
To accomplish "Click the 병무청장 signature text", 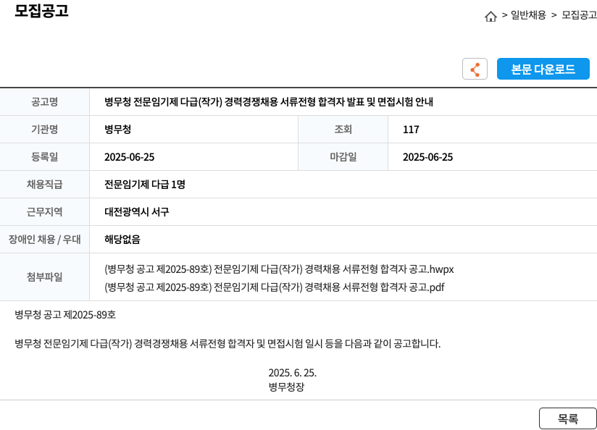I will (286, 387).
